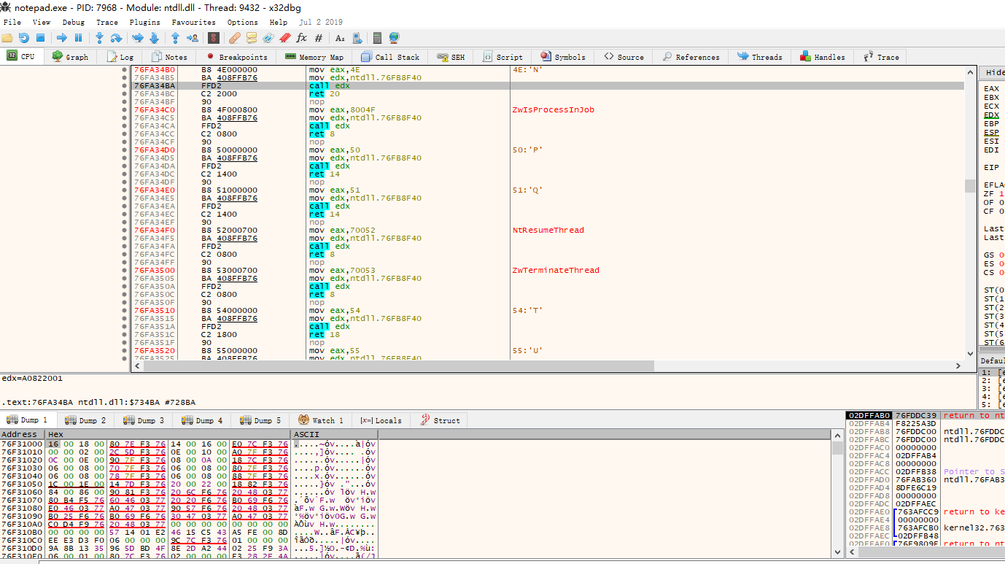
Task: Click the Step into icon
Action: pyautogui.click(x=99, y=38)
